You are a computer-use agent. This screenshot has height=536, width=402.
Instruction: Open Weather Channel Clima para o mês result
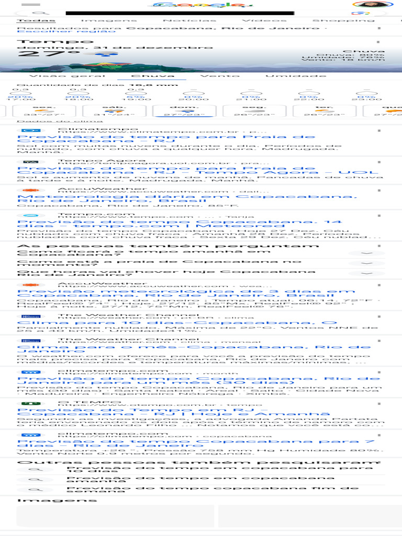tap(194, 349)
